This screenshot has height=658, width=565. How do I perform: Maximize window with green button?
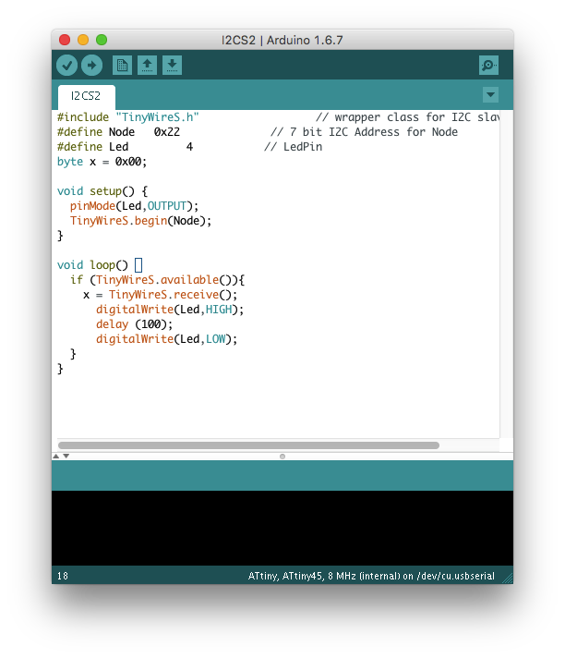[102, 40]
